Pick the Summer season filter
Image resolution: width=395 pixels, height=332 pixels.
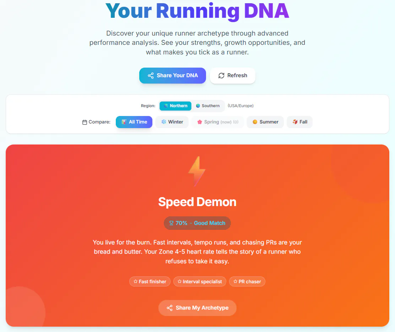point(265,122)
